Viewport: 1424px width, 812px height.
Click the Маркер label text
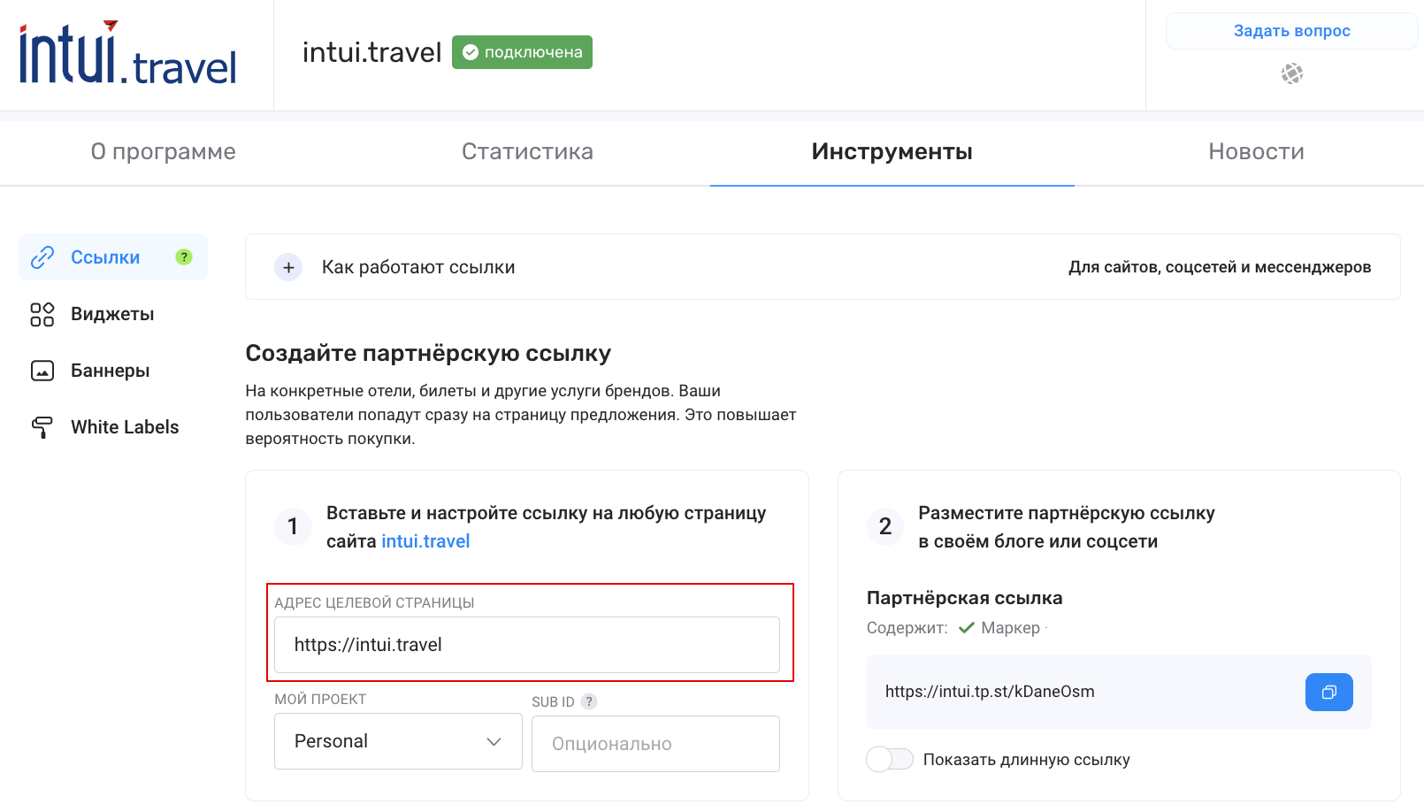1010,628
